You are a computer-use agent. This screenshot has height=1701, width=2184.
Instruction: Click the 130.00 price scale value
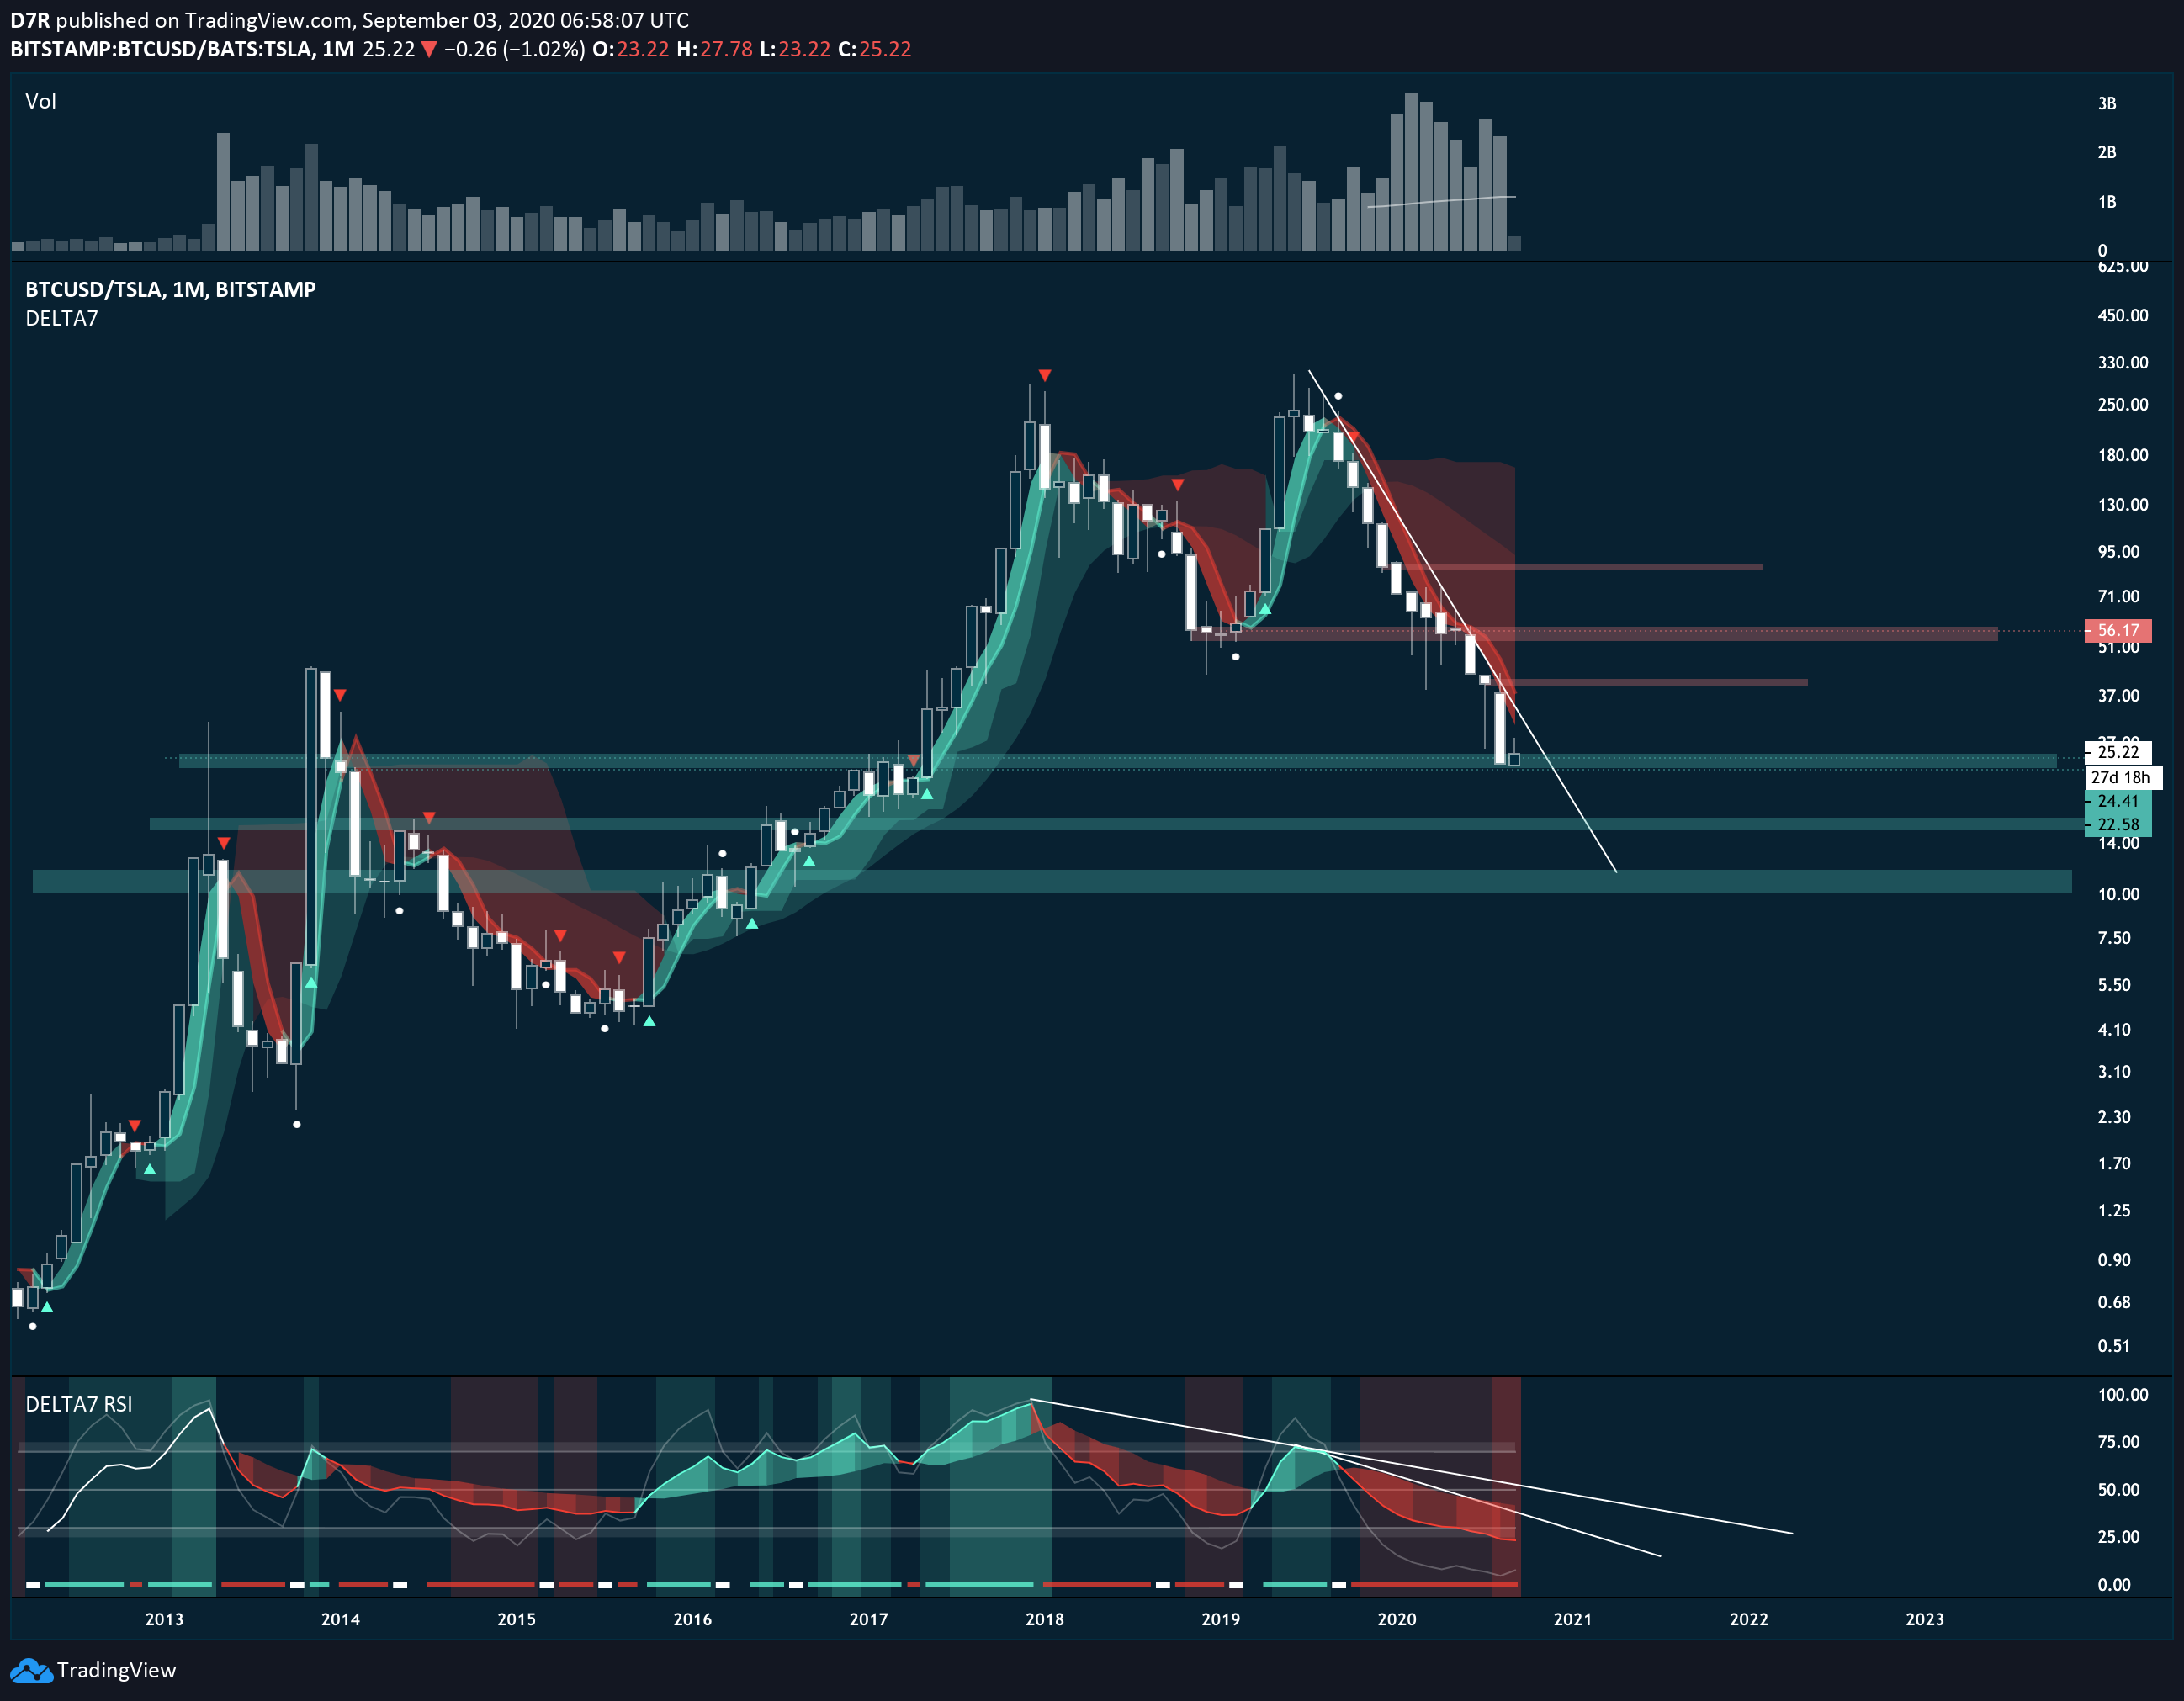point(2122,505)
